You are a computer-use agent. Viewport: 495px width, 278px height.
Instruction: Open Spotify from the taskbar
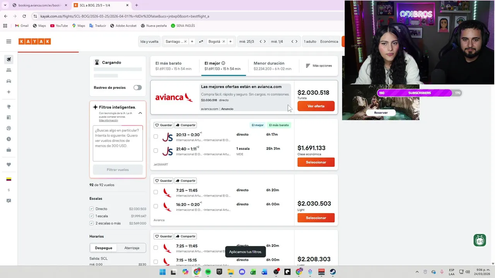click(x=208, y=272)
